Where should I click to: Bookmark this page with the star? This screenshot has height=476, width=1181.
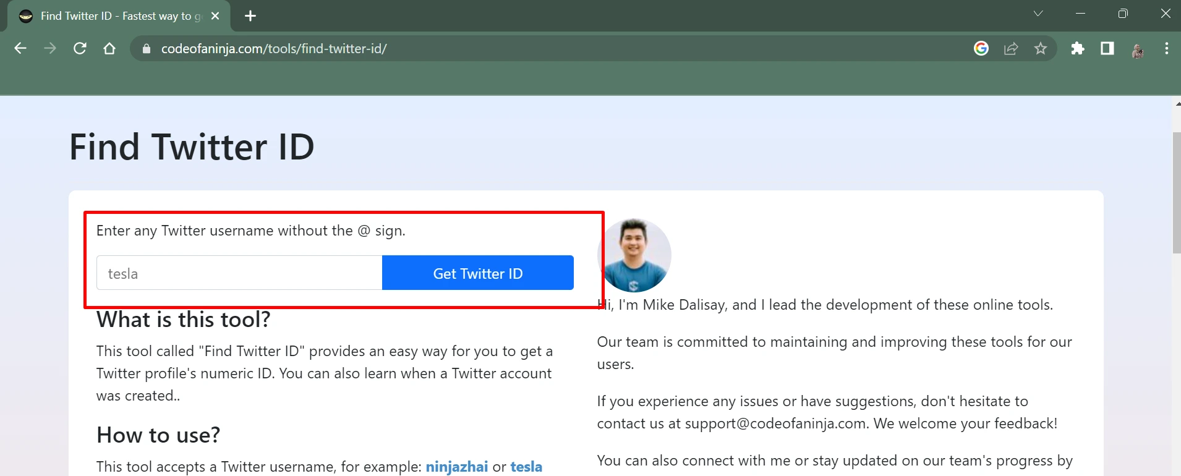1041,48
